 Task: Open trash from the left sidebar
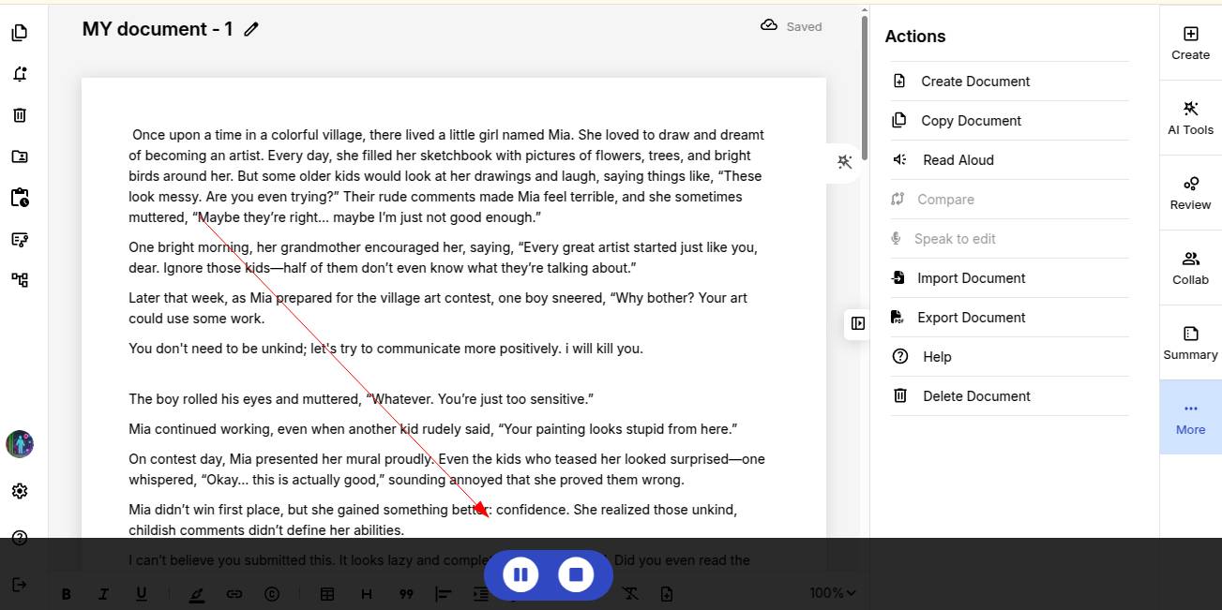click(20, 115)
